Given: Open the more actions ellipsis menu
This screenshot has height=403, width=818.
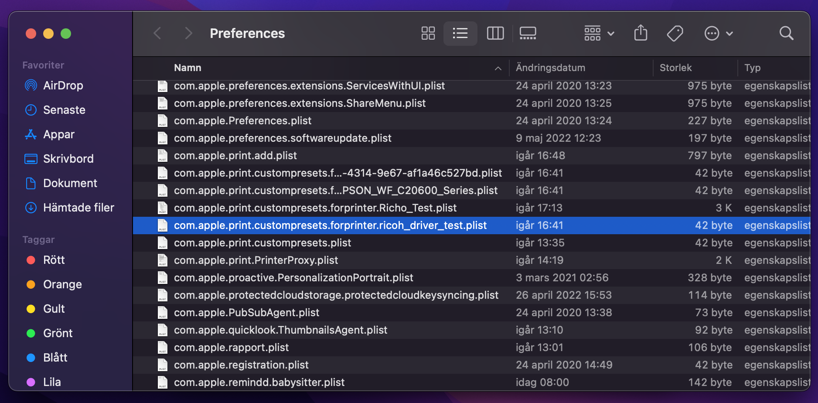Looking at the screenshot, I should click(718, 33).
